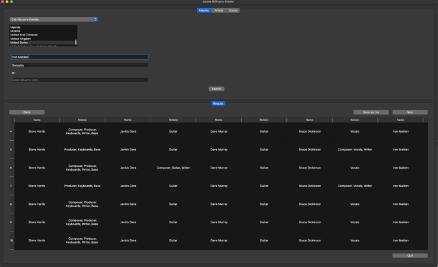
Task: Select row header number 5
Action: (11, 150)
